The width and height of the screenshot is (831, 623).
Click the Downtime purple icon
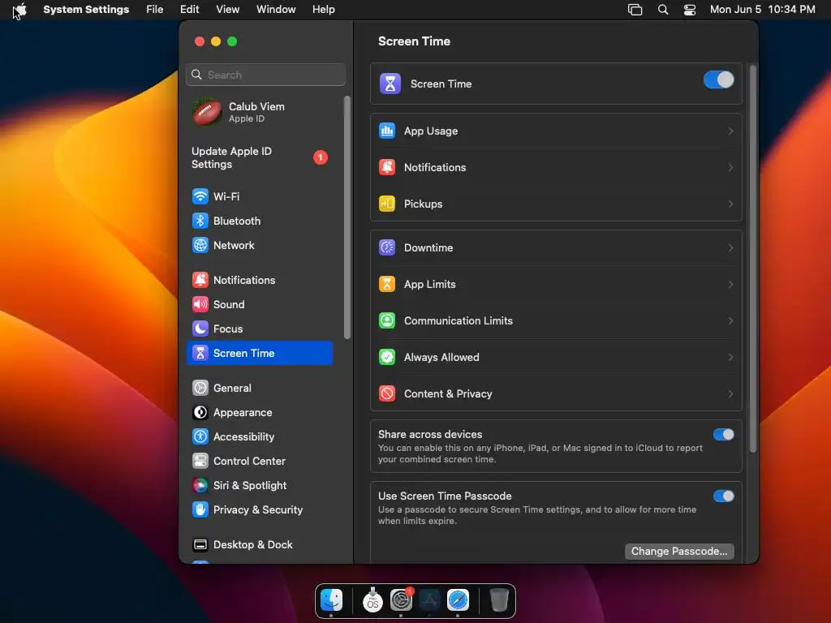point(387,248)
